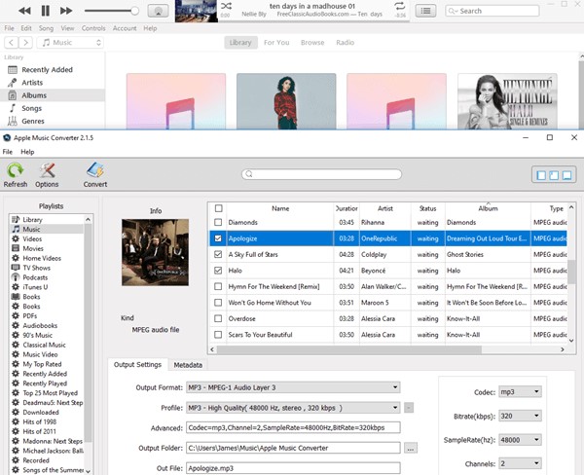Check Scars To Your Beautiful checkbox
Viewport: 584px width, 475px height.
pyautogui.click(x=218, y=335)
